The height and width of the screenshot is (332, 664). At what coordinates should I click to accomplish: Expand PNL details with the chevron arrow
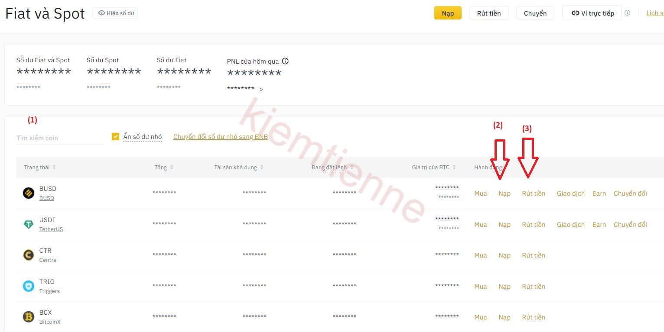coord(261,90)
